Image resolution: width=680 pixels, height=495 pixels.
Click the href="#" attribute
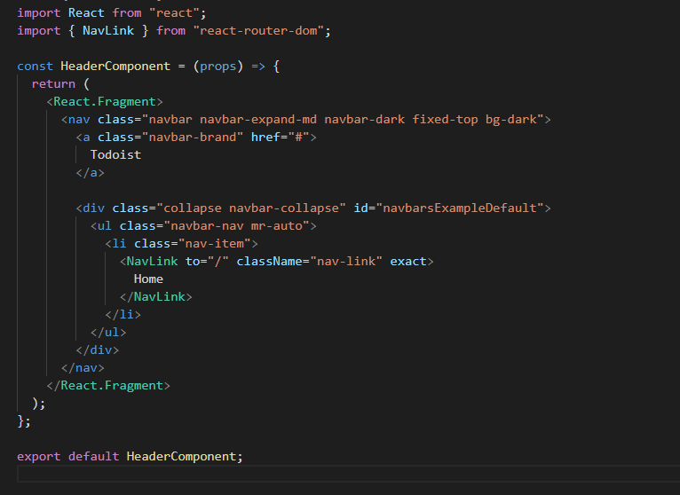281,137
